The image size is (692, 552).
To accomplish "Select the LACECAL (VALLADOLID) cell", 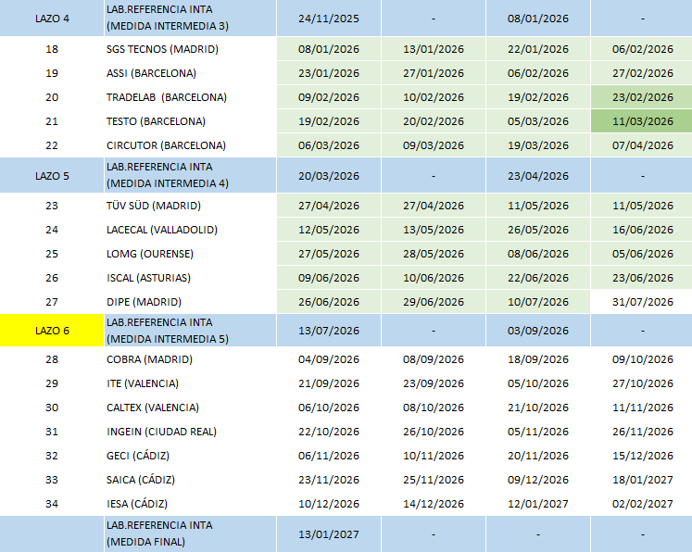I will click(x=190, y=230).
